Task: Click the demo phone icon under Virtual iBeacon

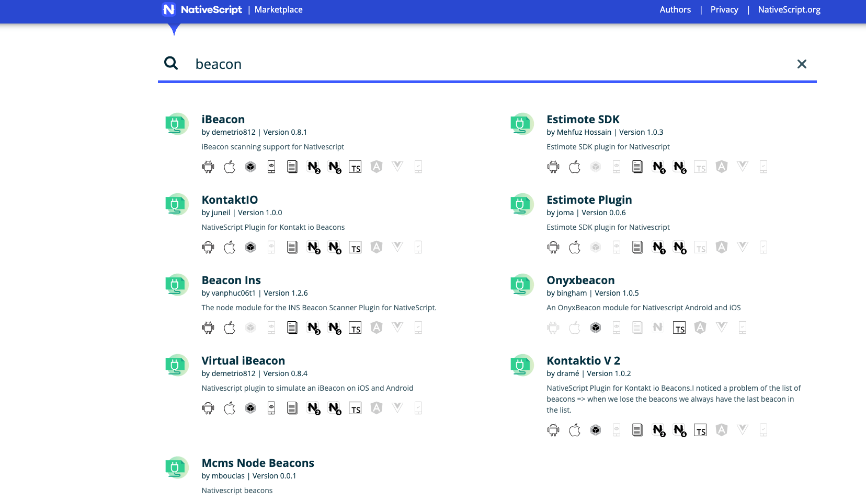Action: pyautogui.click(x=271, y=408)
